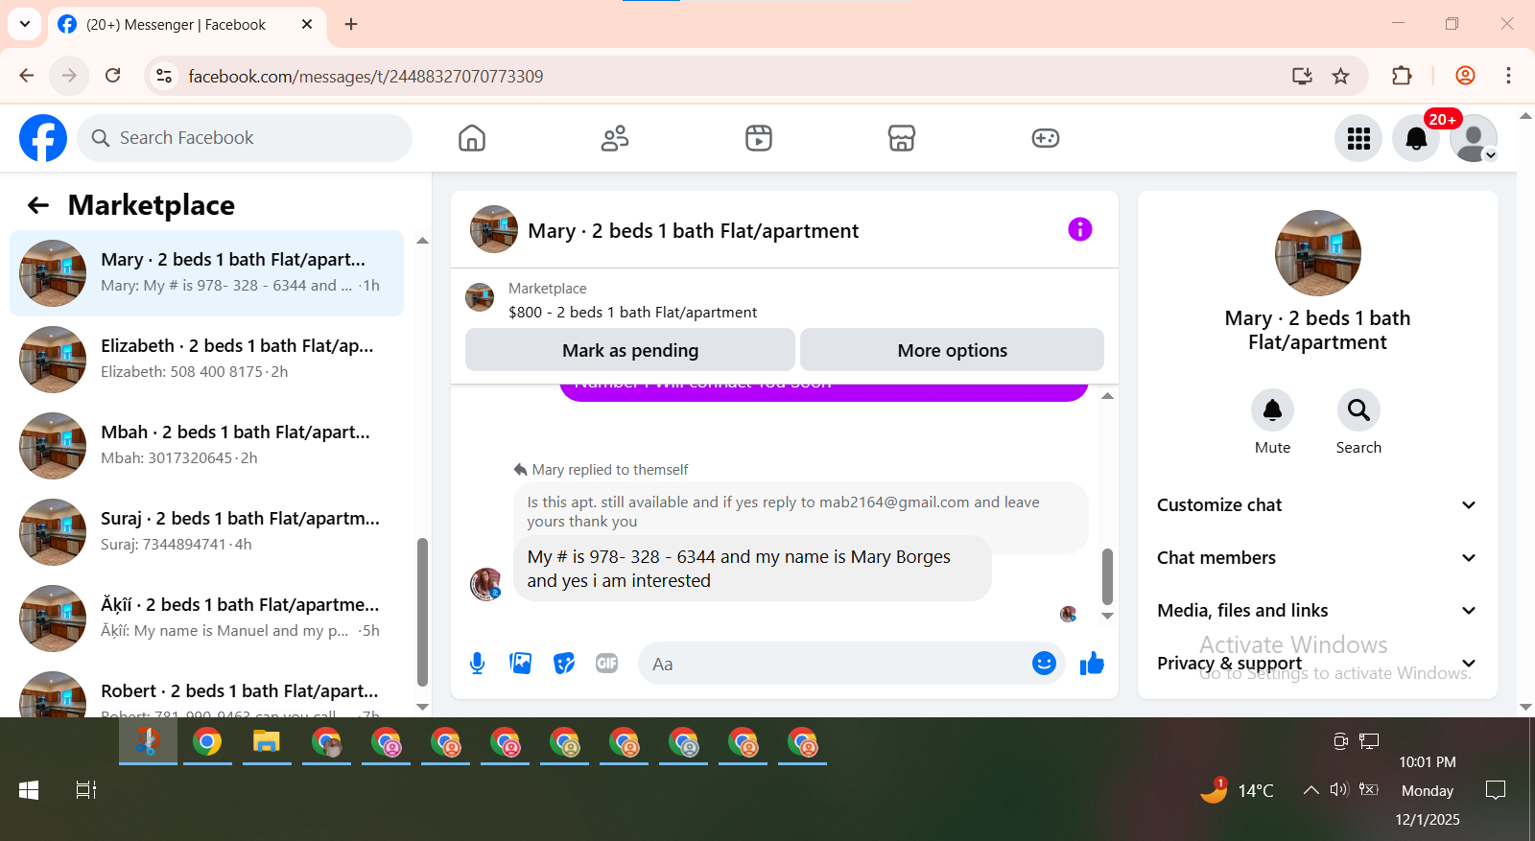Reload the page with refresh icon
1535x841 pixels.
[x=113, y=76]
